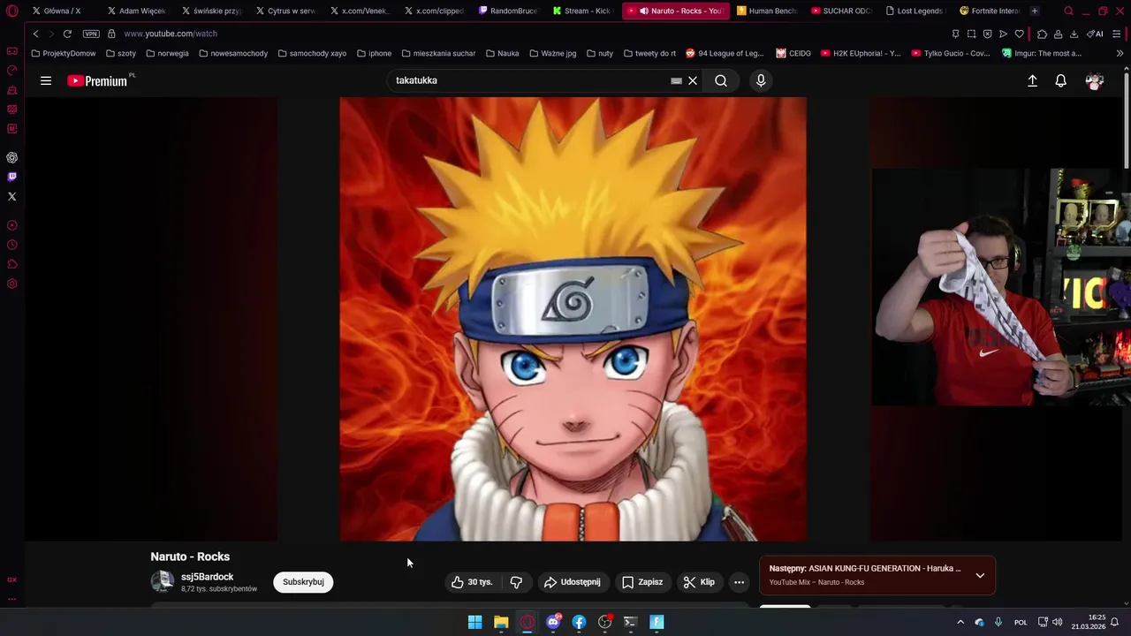The width and height of the screenshot is (1131, 636).
Task: Open the 94 League of Leg... bookmark
Action: (724, 53)
